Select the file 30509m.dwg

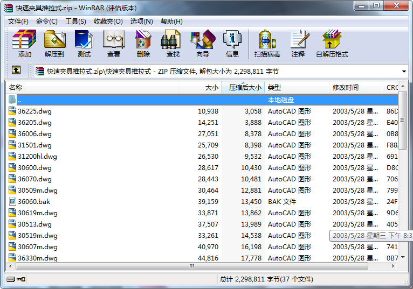point(38,191)
